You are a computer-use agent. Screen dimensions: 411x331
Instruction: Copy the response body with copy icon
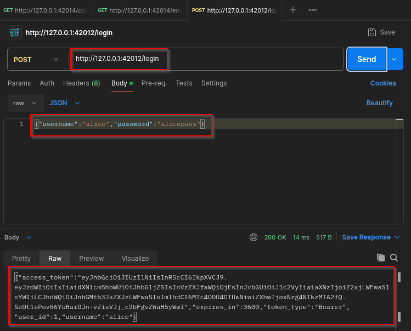pos(381,258)
